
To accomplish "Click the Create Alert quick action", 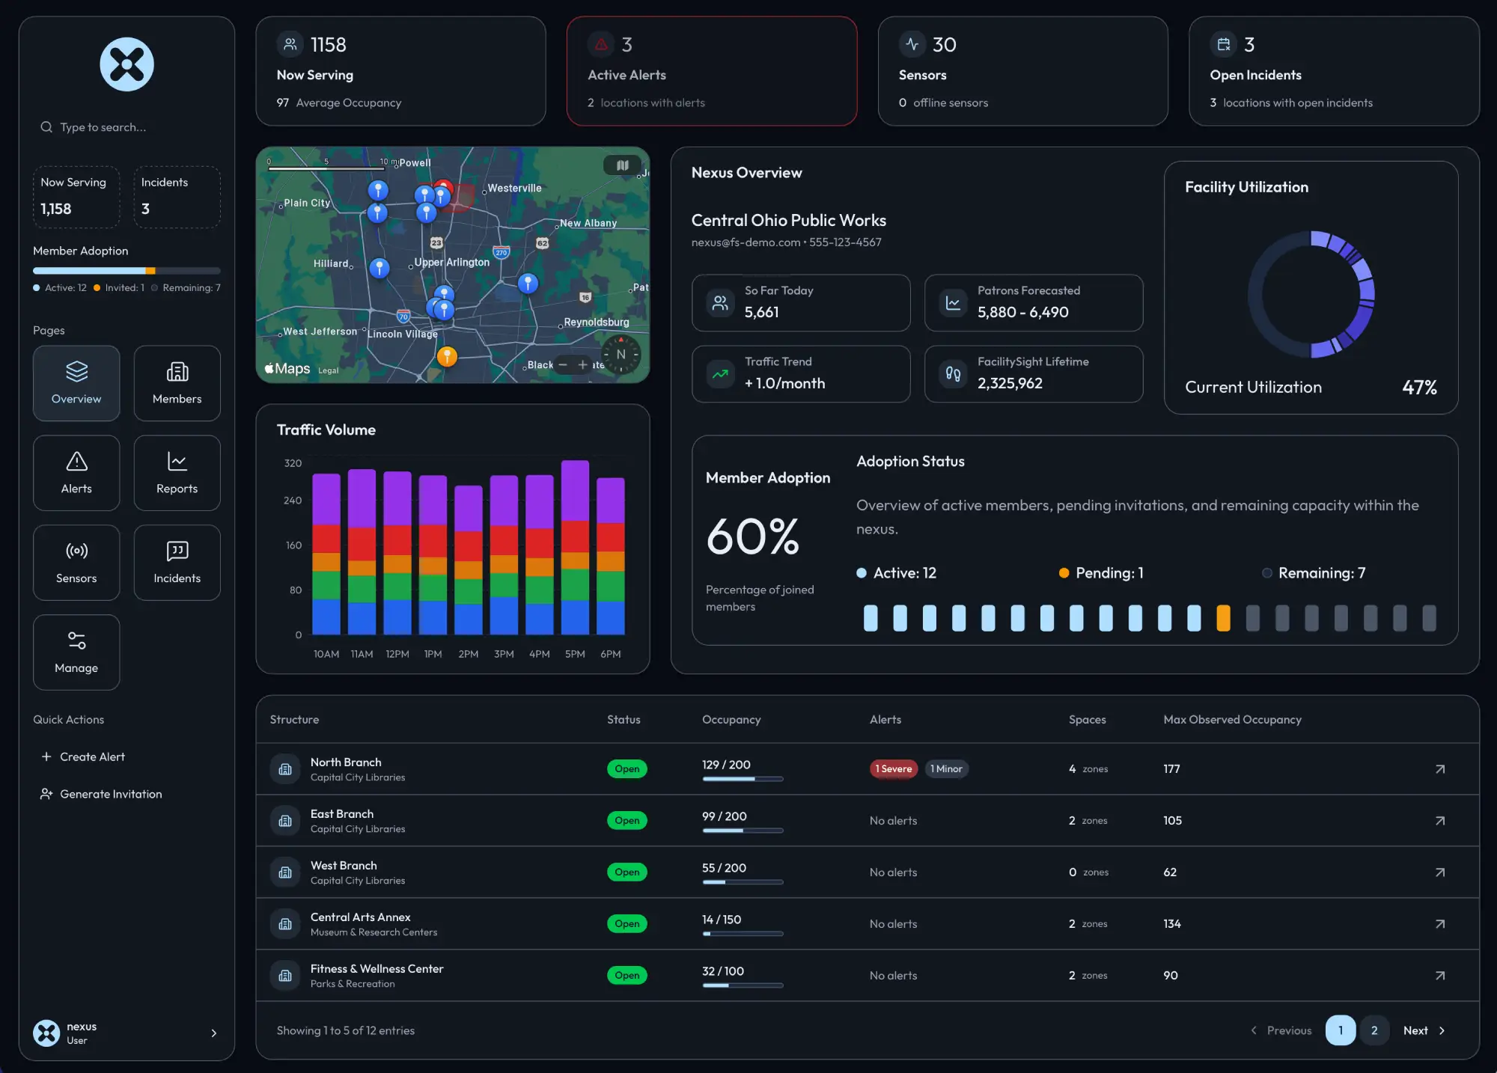I will tap(91, 756).
